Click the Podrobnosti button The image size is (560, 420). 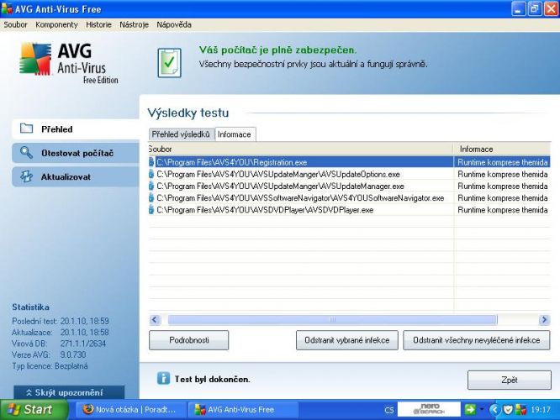189,340
